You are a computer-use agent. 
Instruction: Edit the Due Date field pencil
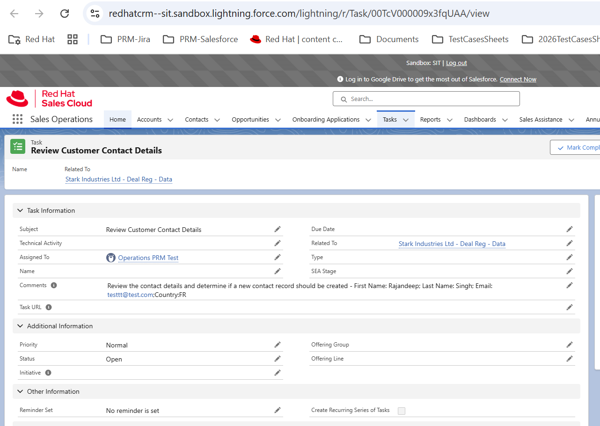pos(570,229)
